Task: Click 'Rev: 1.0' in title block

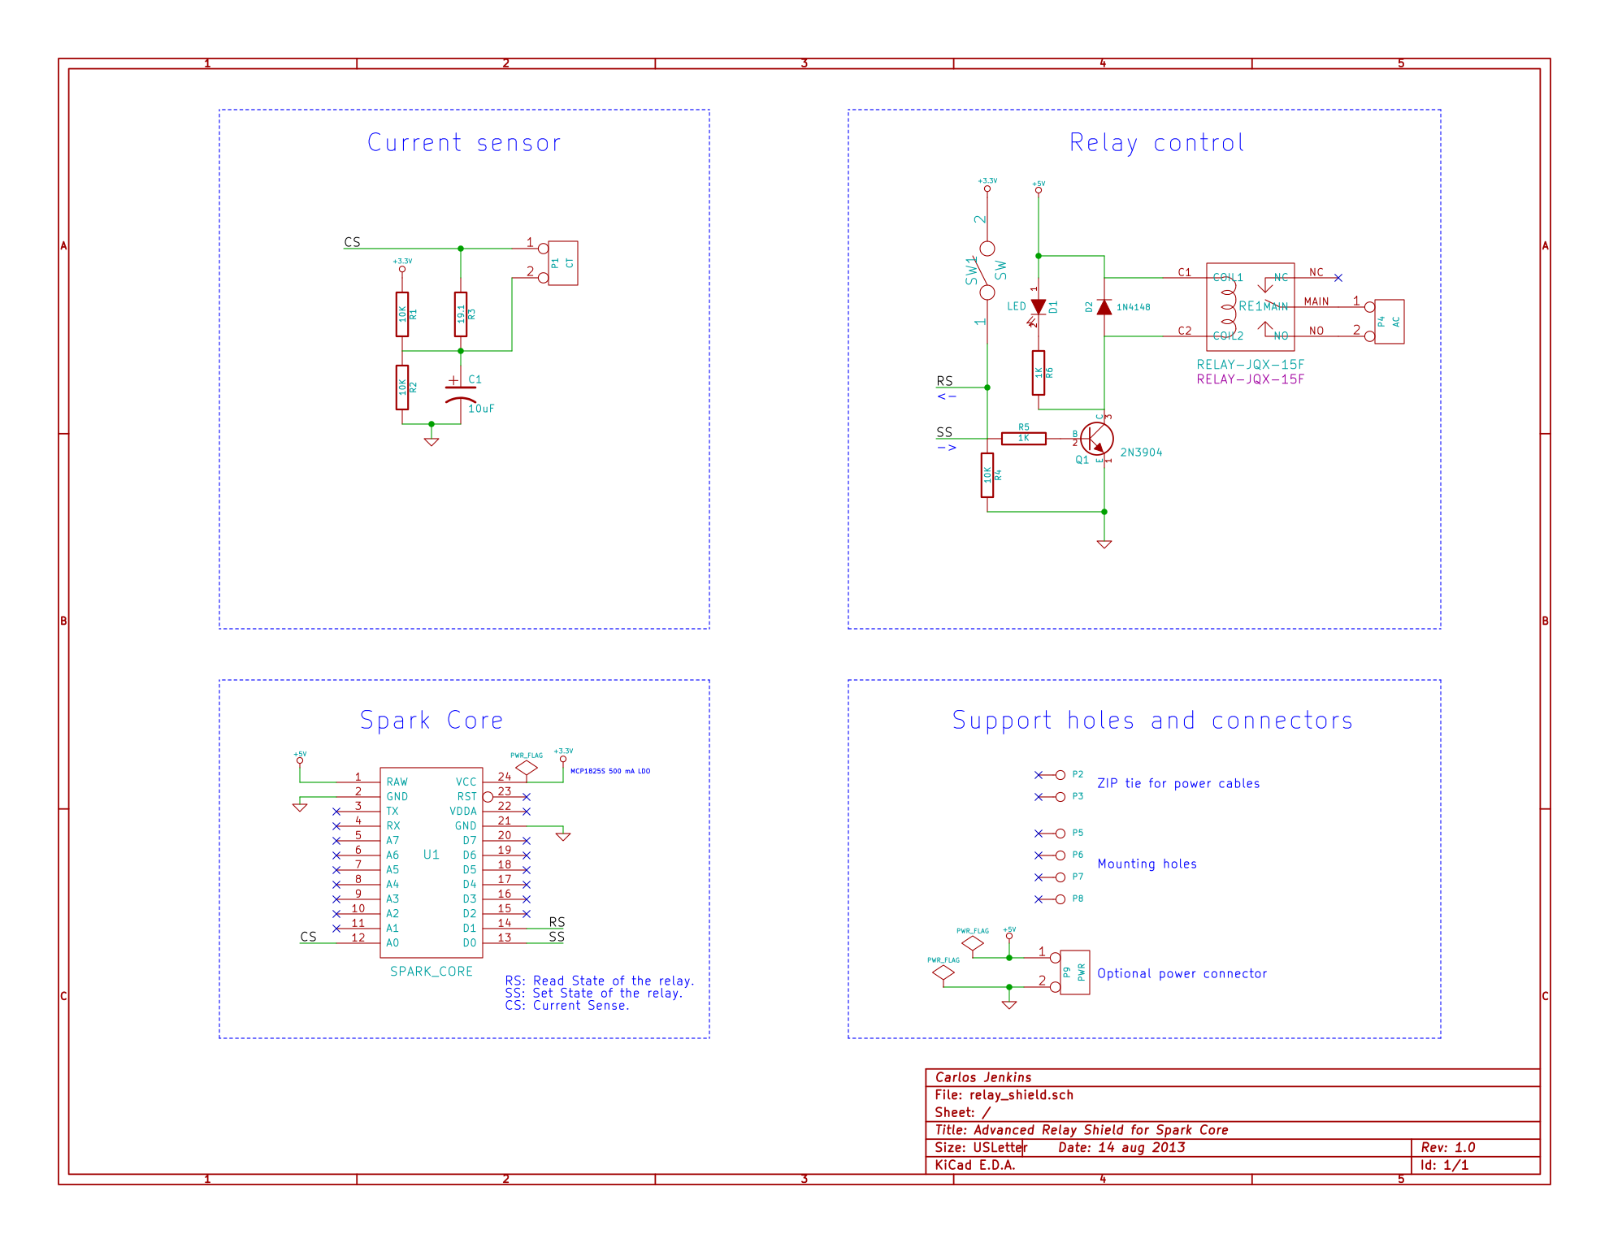Action: tap(1447, 1147)
